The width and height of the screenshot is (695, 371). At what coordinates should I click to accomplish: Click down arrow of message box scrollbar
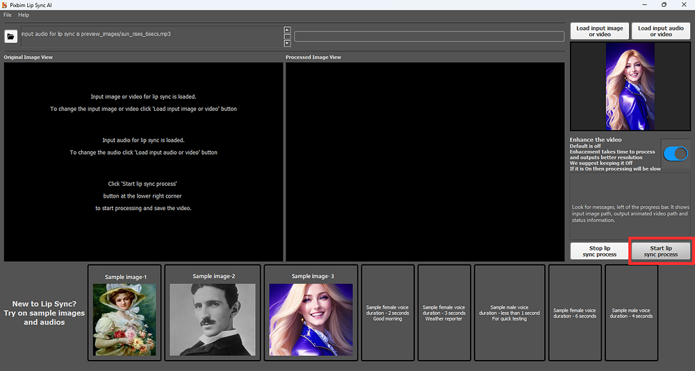[x=287, y=43]
